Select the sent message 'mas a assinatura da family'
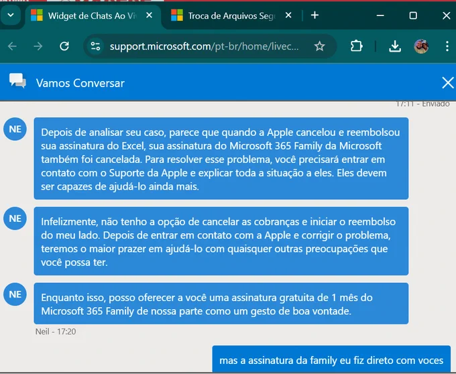 click(x=331, y=359)
